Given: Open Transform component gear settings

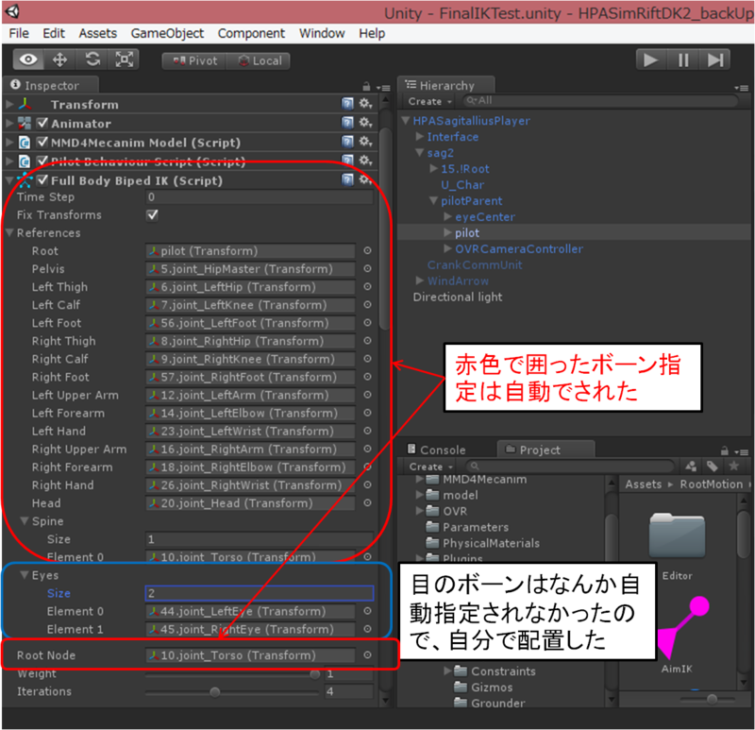Looking at the screenshot, I should click(x=365, y=104).
